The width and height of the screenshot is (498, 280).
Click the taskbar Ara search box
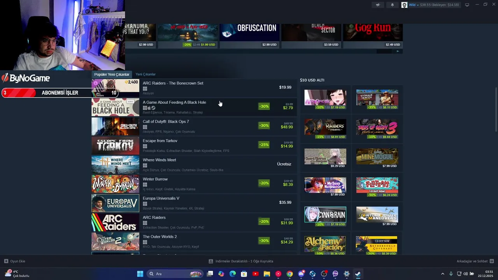pyautogui.click(x=174, y=274)
